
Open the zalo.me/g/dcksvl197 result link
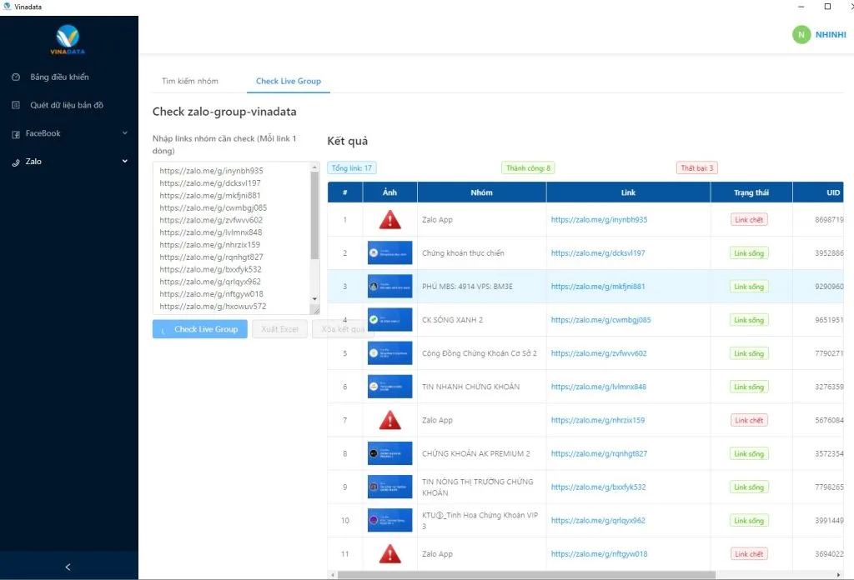pyautogui.click(x=598, y=253)
